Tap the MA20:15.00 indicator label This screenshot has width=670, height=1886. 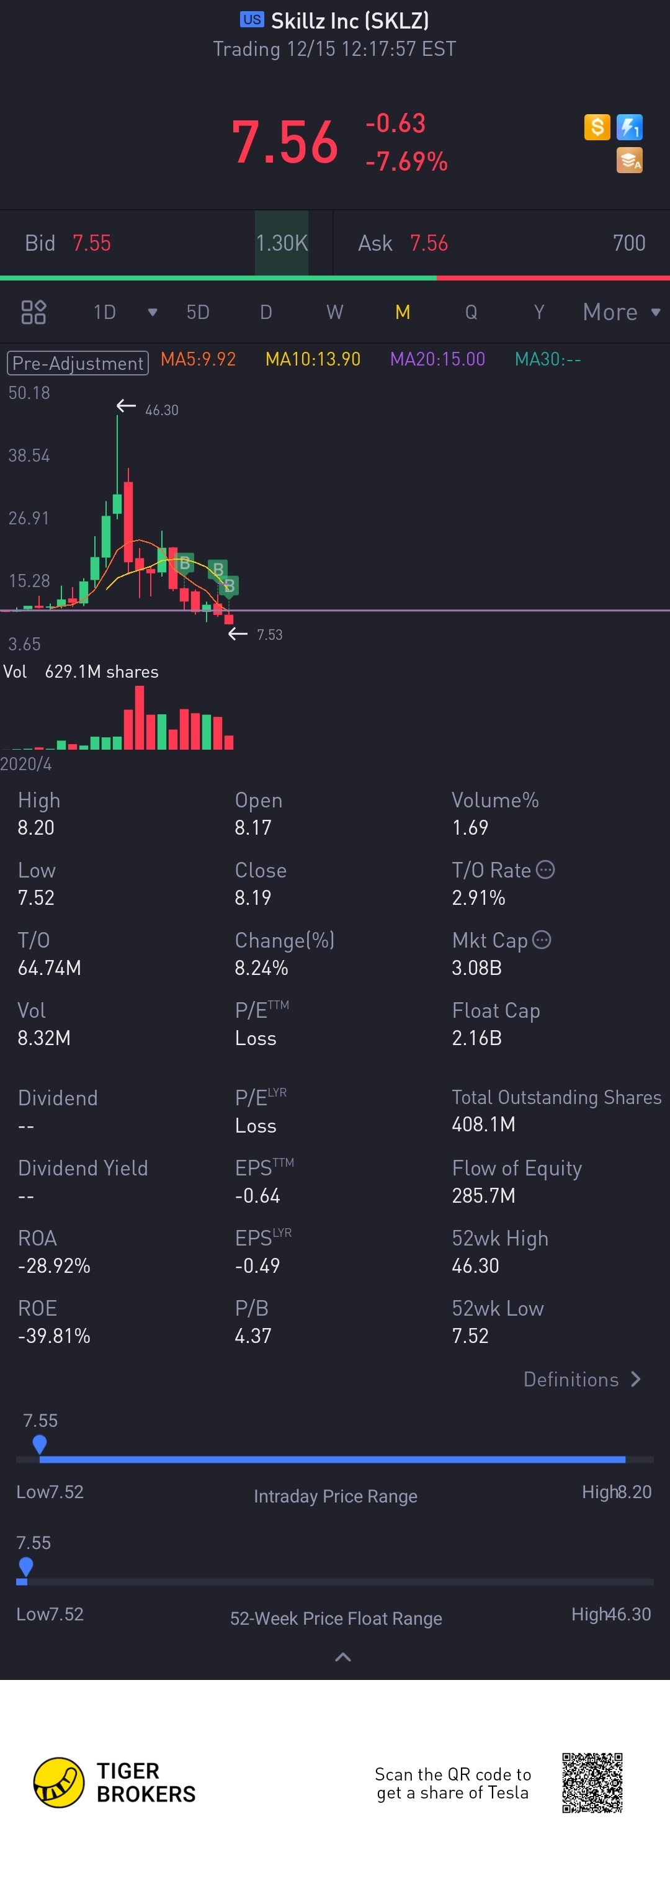(438, 359)
